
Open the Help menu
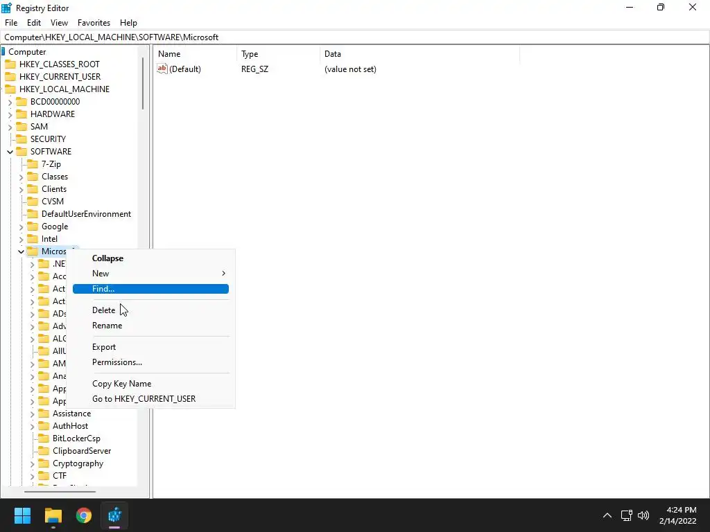pos(128,23)
